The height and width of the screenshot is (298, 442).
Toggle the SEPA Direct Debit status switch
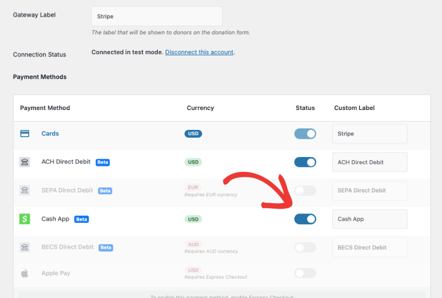click(x=305, y=191)
